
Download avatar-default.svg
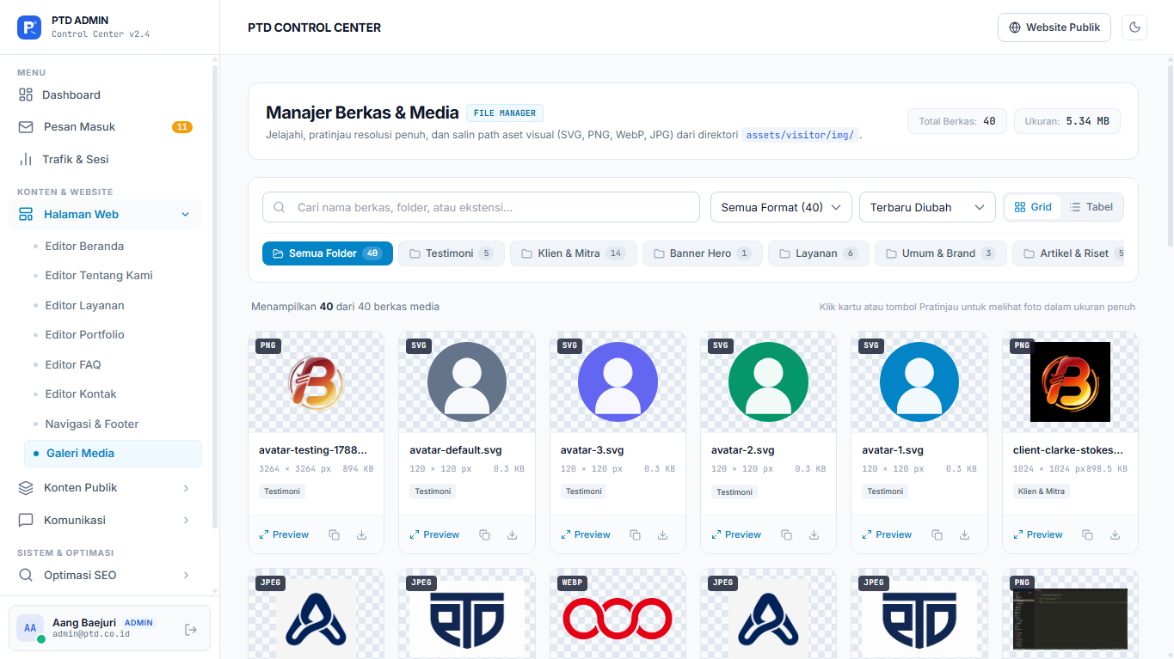(512, 534)
